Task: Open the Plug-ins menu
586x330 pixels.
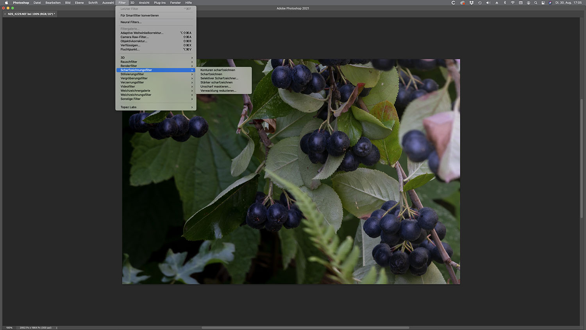Action: (x=160, y=3)
